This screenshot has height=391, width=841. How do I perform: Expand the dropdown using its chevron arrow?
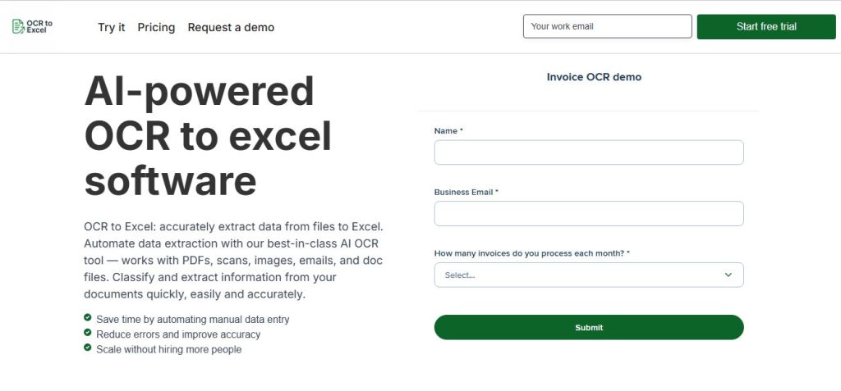[728, 275]
